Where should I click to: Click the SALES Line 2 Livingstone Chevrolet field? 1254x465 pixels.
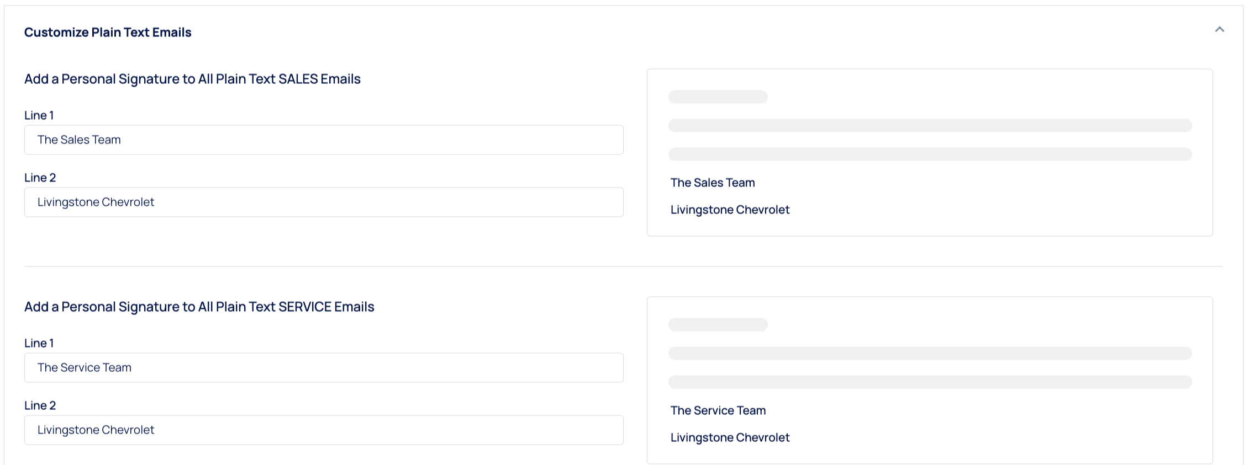coord(324,202)
